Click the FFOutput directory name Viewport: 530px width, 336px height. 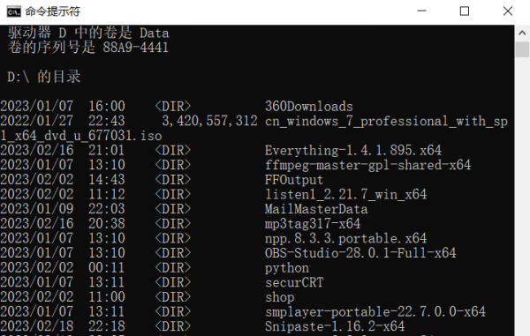click(x=294, y=180)
